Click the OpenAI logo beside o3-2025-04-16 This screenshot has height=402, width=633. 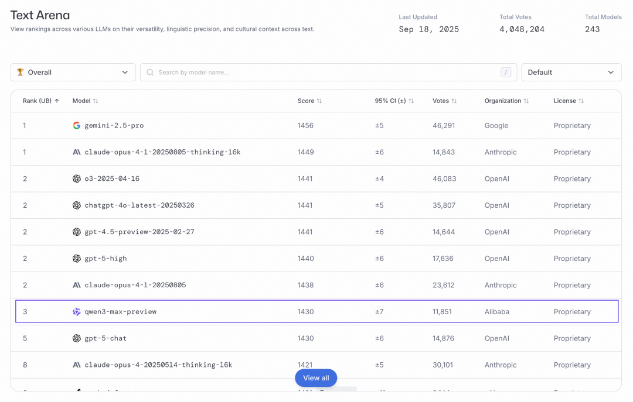[x=76, y=179]
